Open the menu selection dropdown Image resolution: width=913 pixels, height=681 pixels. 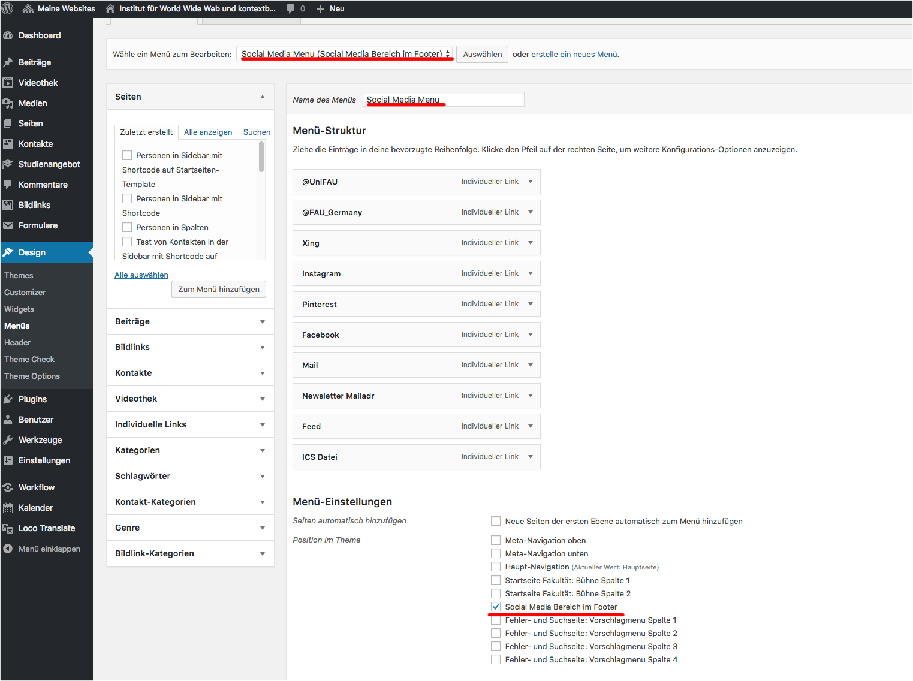(345, 53)
